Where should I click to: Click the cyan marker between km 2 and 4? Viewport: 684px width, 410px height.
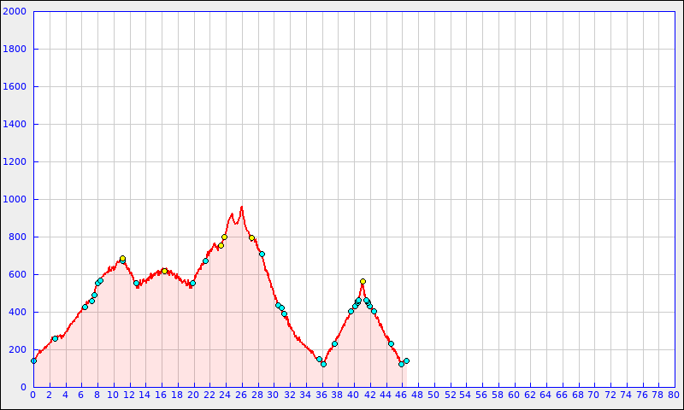55,338
